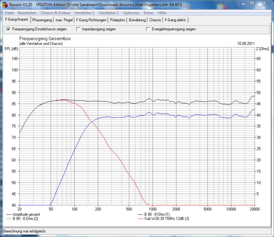Image resolution: width=274 pixels, height=237 pixels.
Task: Enable the Impedanzgang zeigen checkbox
Action: [x=78, y=29]
